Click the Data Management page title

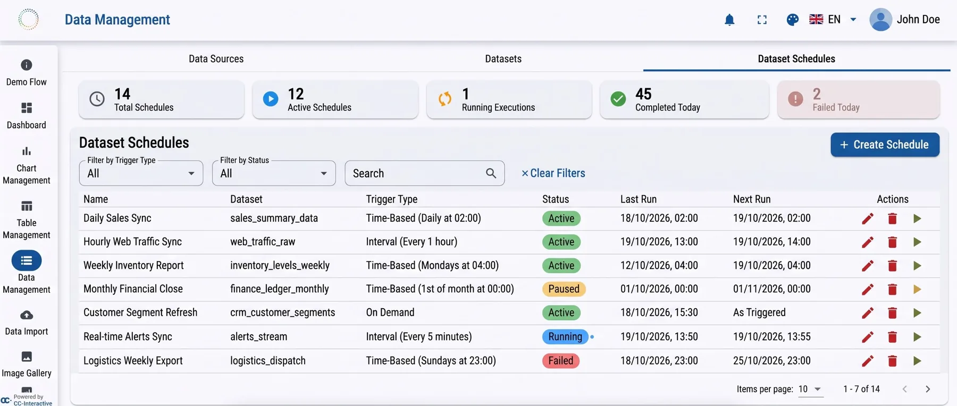click(117, 20)
